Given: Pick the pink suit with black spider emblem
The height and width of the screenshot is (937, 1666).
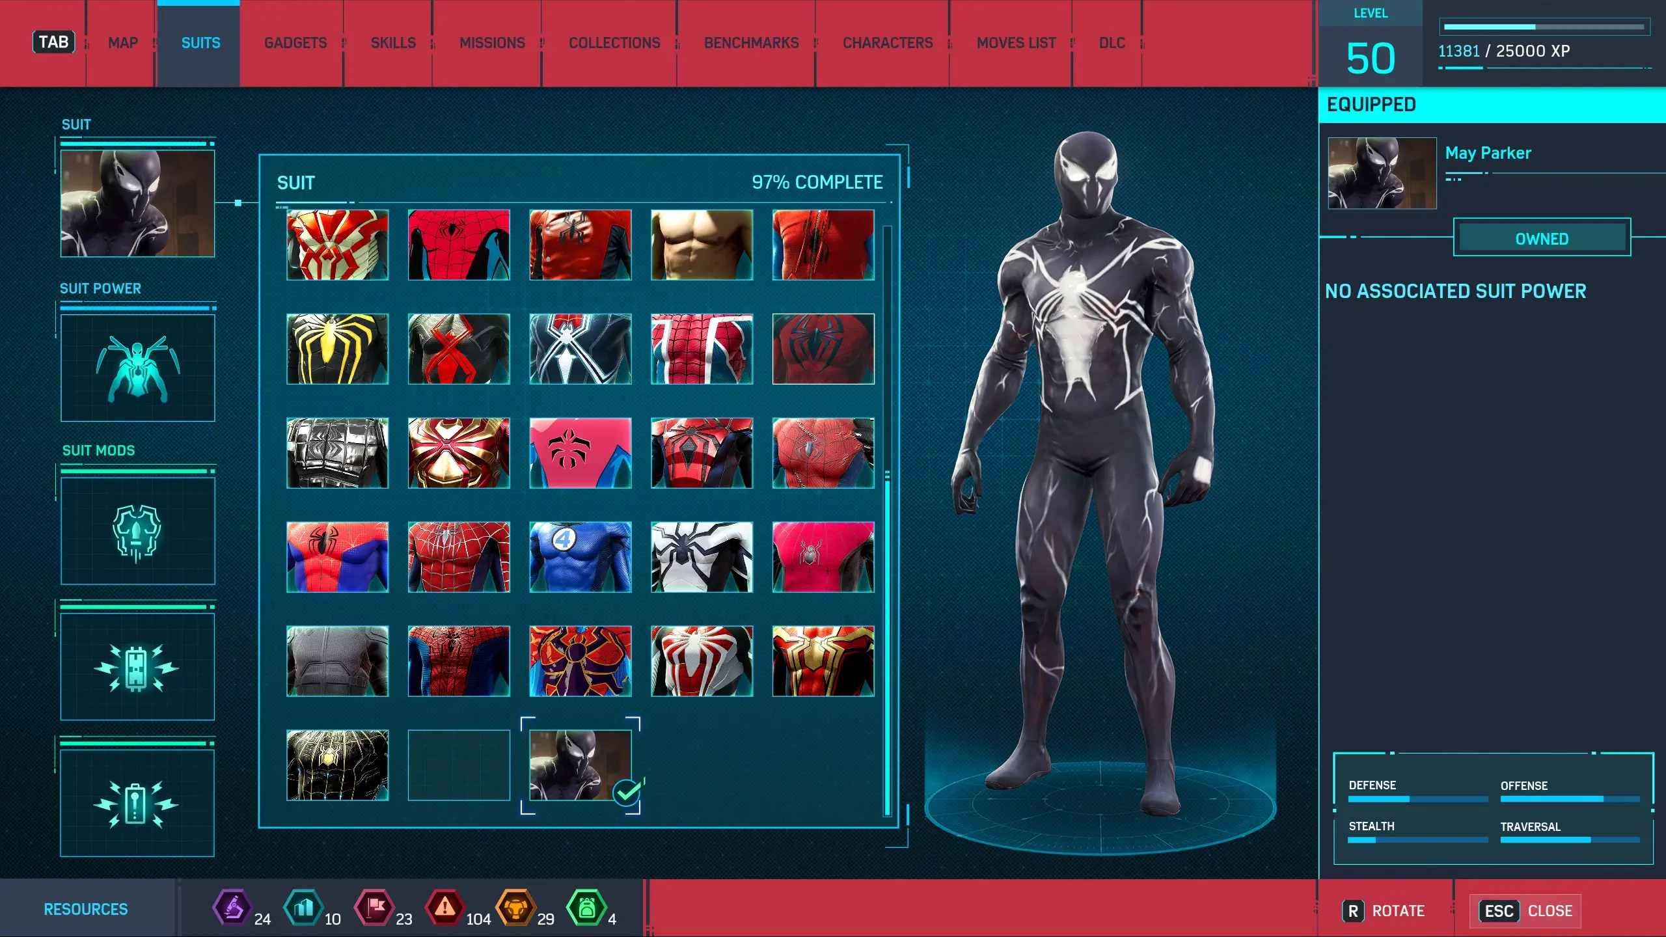Looking at the screenshot, I should [580, 453].
